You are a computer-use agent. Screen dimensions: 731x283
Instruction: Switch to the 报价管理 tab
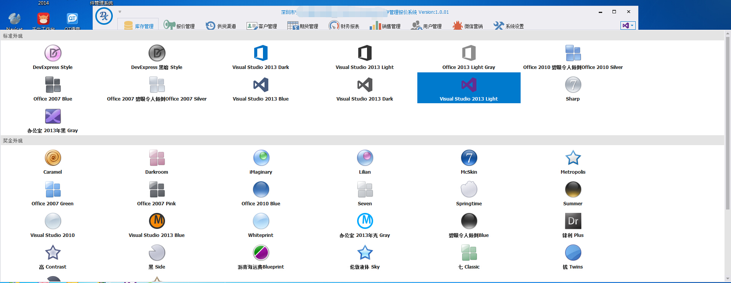[x=179, y=26]
